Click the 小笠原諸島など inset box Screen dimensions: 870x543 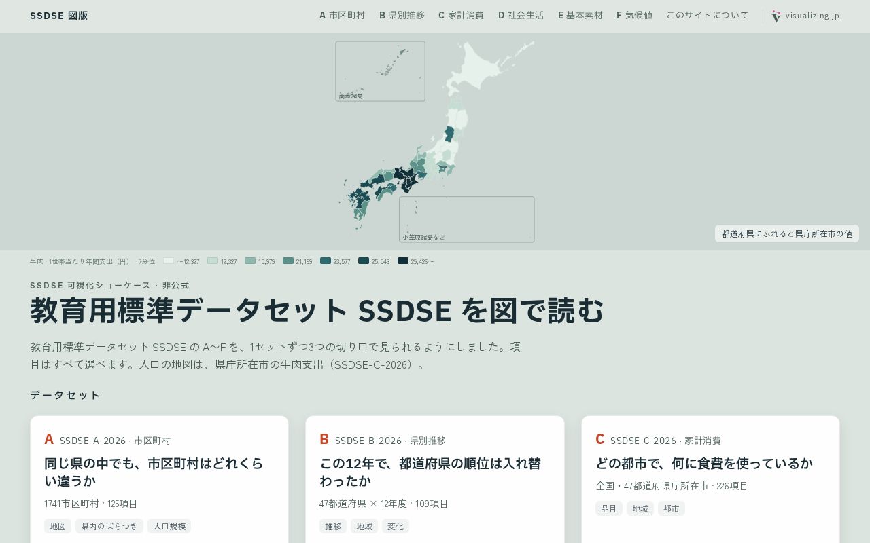tap(467, 219)
